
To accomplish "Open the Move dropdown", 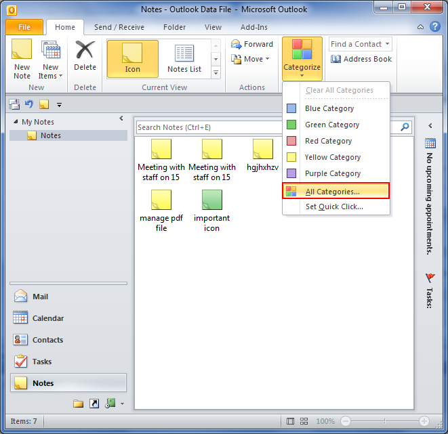I will 251,59.
